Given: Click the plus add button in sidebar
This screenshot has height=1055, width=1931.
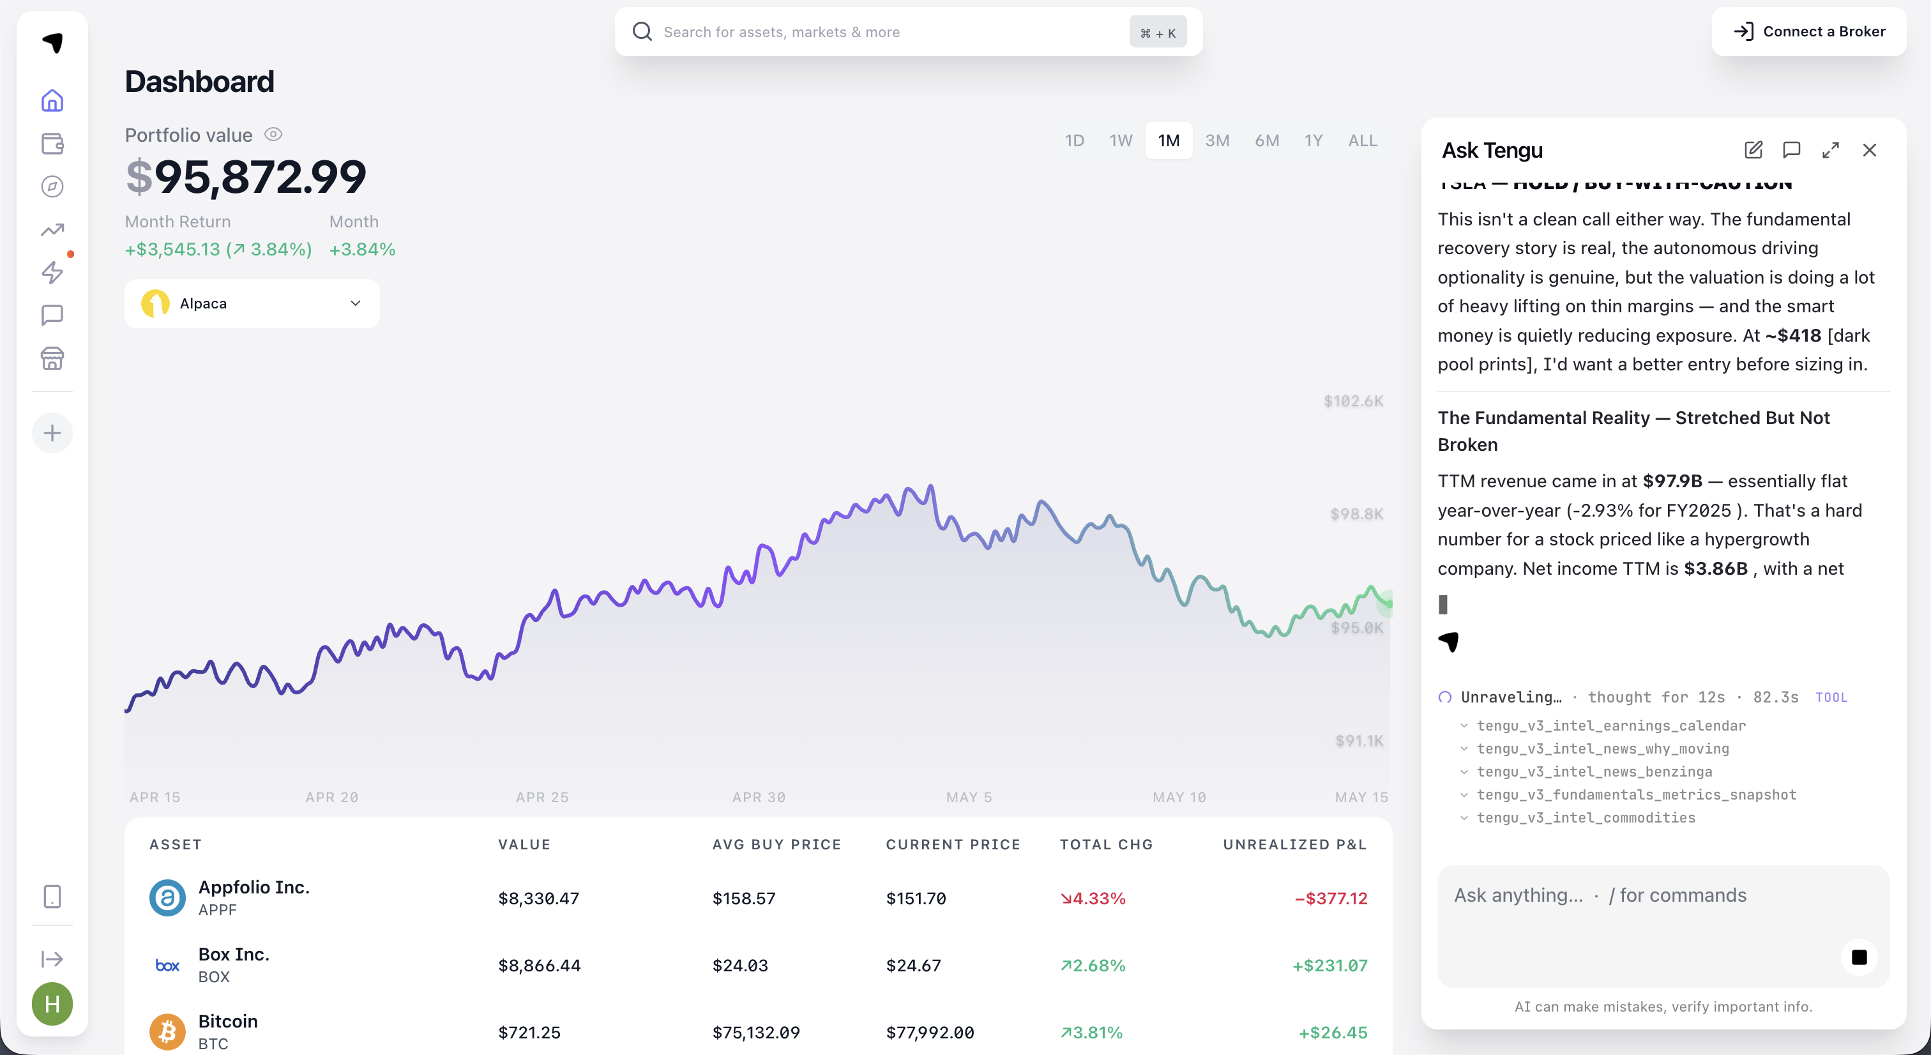Looking at the screenshot, I should [x=52, y=434].
